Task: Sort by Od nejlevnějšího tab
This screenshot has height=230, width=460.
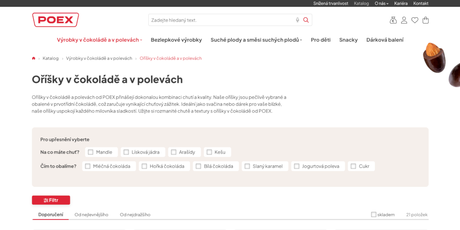Action: pyautogui.click(x=91, y=215)
